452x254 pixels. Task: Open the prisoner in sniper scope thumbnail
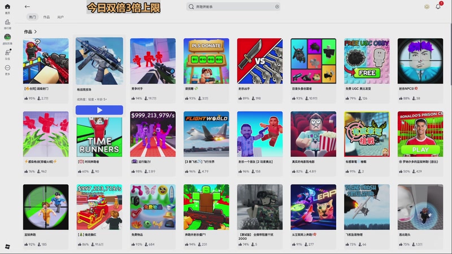[46, 207]
